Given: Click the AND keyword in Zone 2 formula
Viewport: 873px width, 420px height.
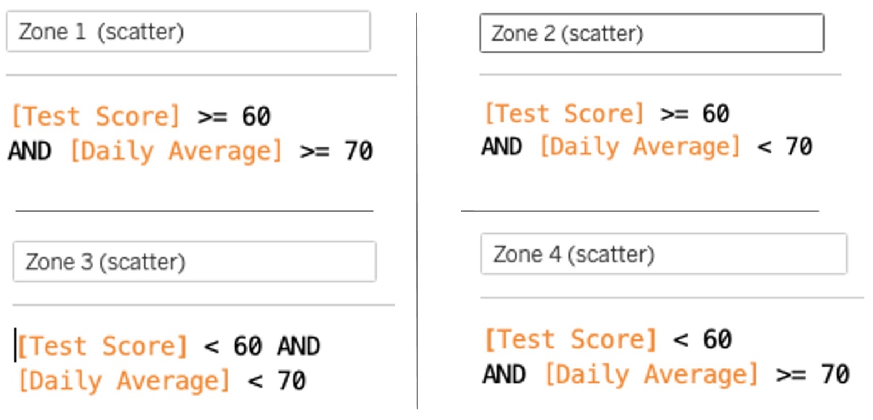Looking at the screenshot, I should point(502,147).
